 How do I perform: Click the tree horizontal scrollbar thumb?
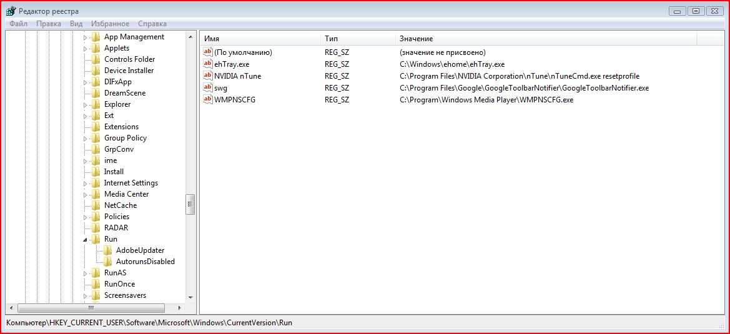91,308
